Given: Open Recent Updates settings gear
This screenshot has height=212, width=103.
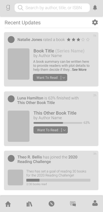Looking at the screenshot, I should pyautogui.click(x=95, y=22).
